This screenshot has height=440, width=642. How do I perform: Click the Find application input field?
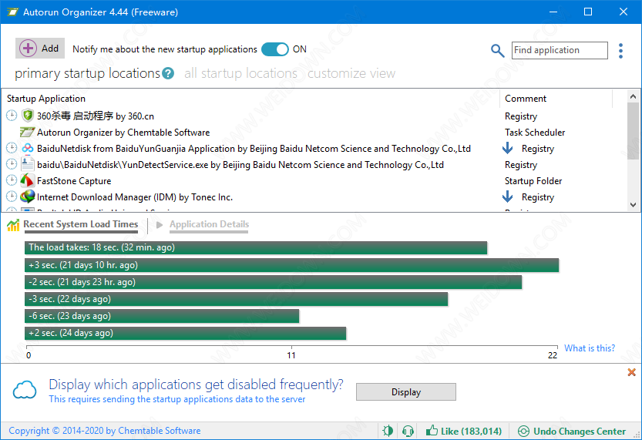[x=560, y=50]
